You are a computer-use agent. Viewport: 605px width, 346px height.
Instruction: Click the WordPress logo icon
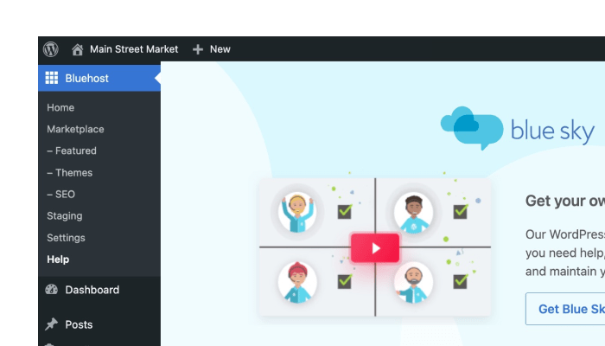(51, 49)
